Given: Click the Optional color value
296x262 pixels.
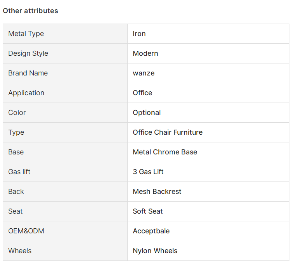Looking at the screenshot, I should point(147,113).
